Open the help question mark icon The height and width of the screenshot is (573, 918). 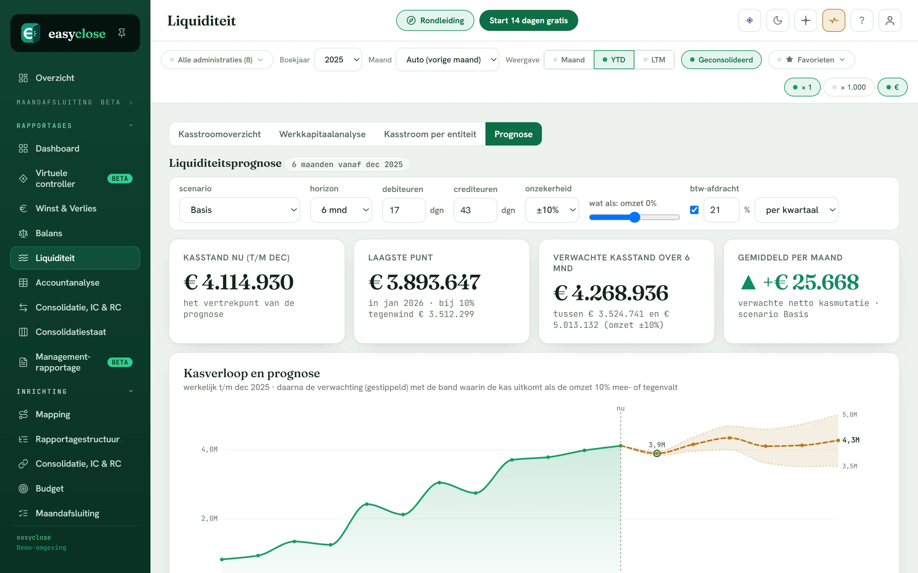click(862, 20)
